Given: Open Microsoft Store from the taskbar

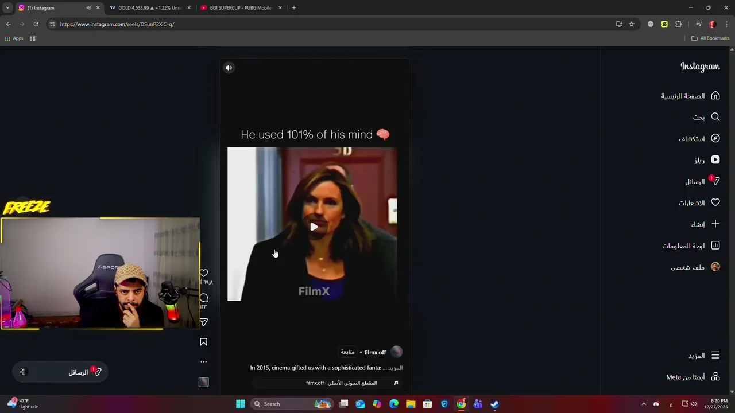Looking at the screenshot, I should pyautogui.click(x=427, y=404).
